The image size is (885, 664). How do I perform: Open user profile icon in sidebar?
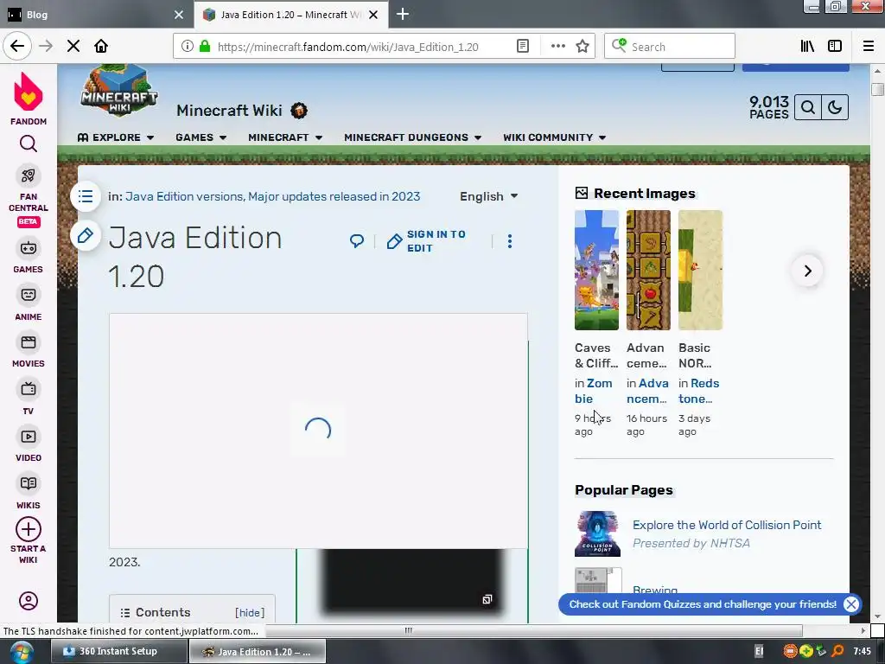[x=29, y=601]
